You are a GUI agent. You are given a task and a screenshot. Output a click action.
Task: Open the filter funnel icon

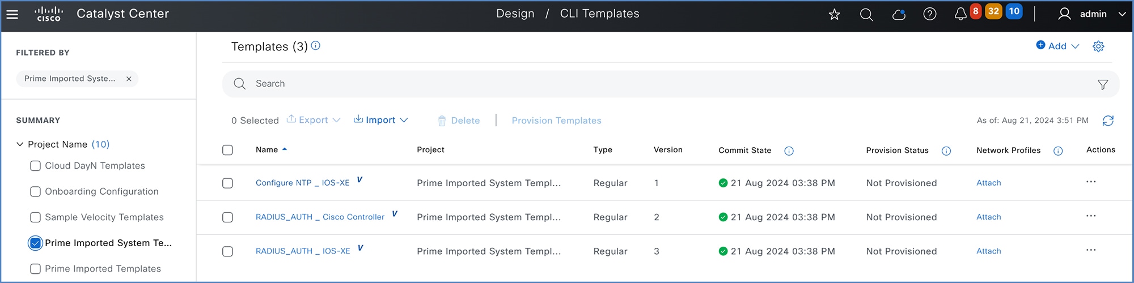[x=1103, y=84]
